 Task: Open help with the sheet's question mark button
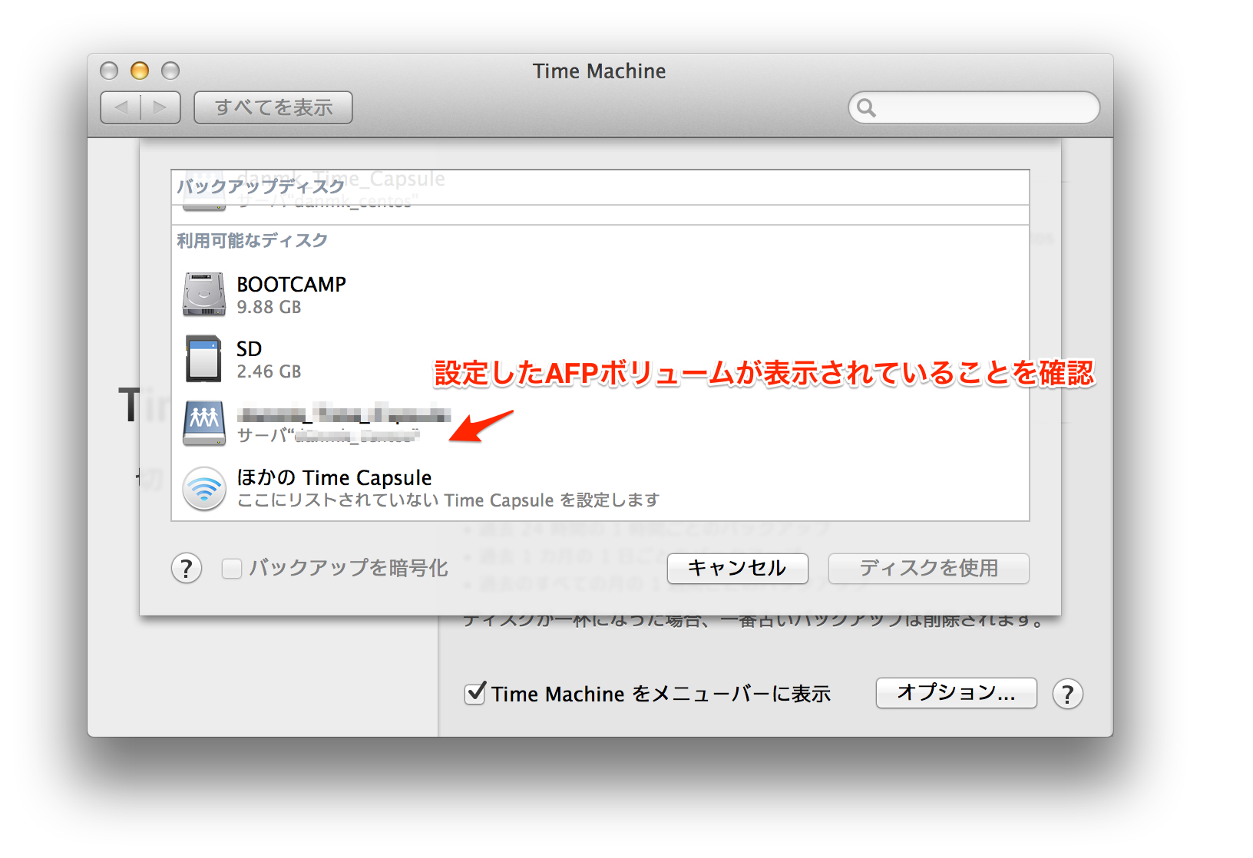[187, 569]
